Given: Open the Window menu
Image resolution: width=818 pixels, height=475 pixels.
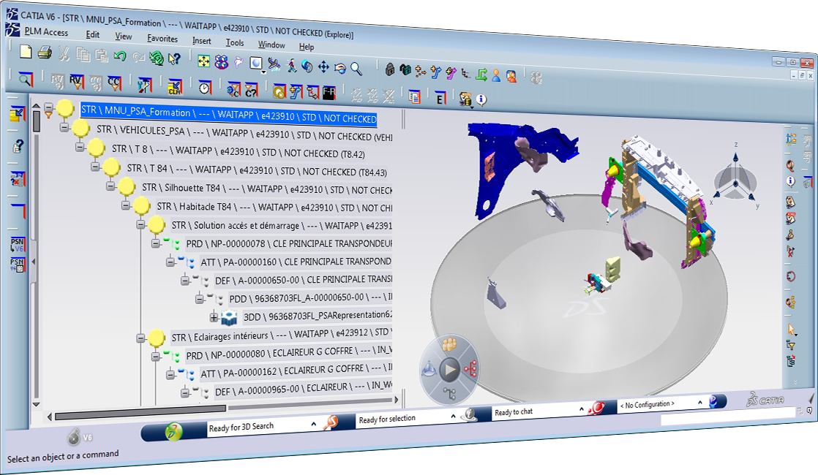Looking at the screenshot, I should (x=271, y=45).
